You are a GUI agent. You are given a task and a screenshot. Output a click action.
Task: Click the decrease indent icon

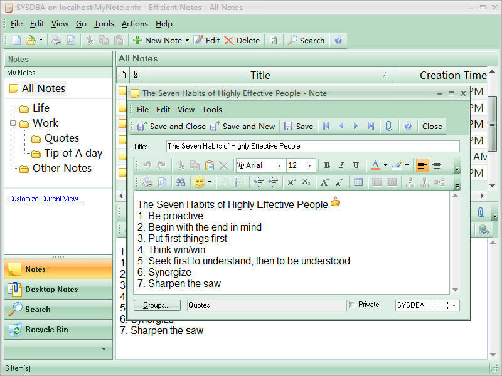point(259,182)
